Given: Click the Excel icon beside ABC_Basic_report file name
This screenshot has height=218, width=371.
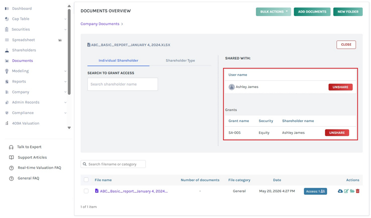Looking at the screenshot, I should [x=97, y=191].
